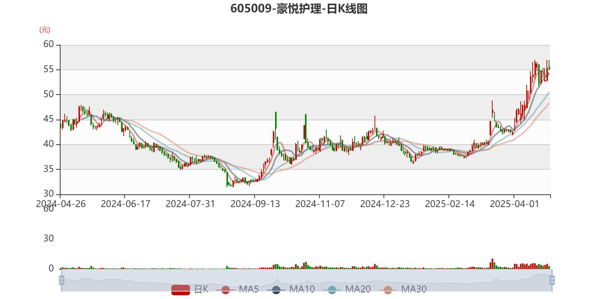This screenshot has height=299, width=598.
Task: Click the chart title 605009 日K线图
Action: coord(299,9)
